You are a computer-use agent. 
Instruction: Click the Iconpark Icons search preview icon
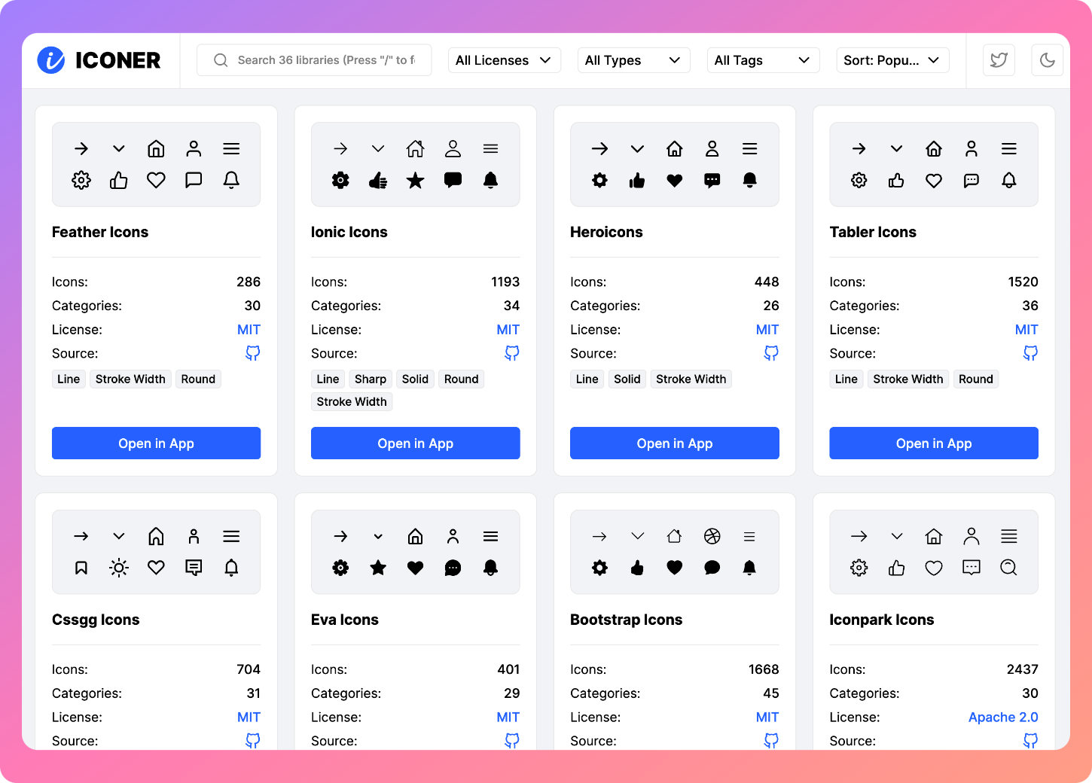(1009, 568)
